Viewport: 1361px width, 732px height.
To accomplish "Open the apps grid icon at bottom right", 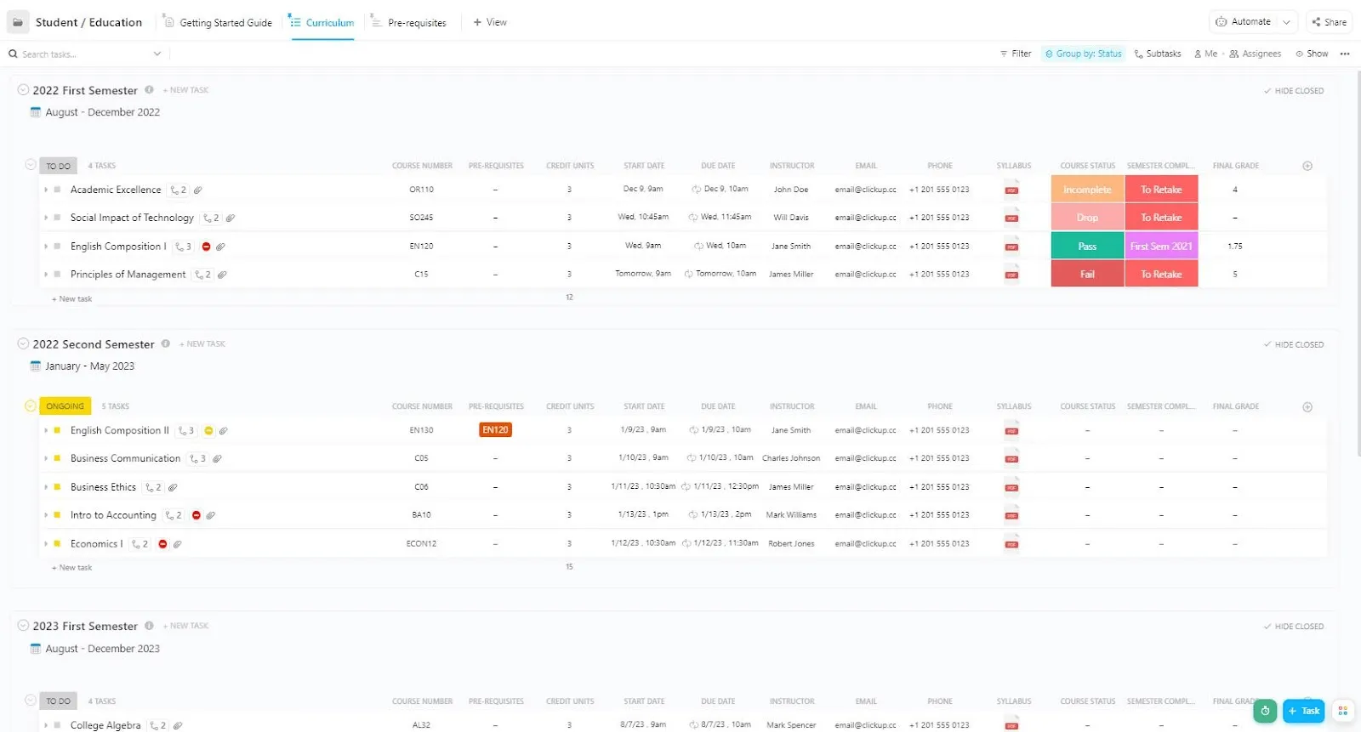I will click(1343, 711).
